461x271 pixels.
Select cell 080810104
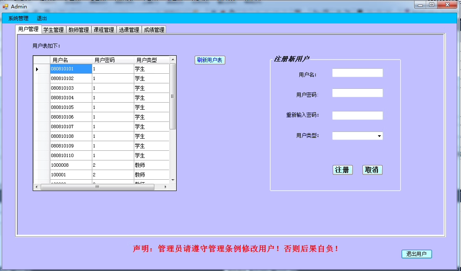(71, 98)
